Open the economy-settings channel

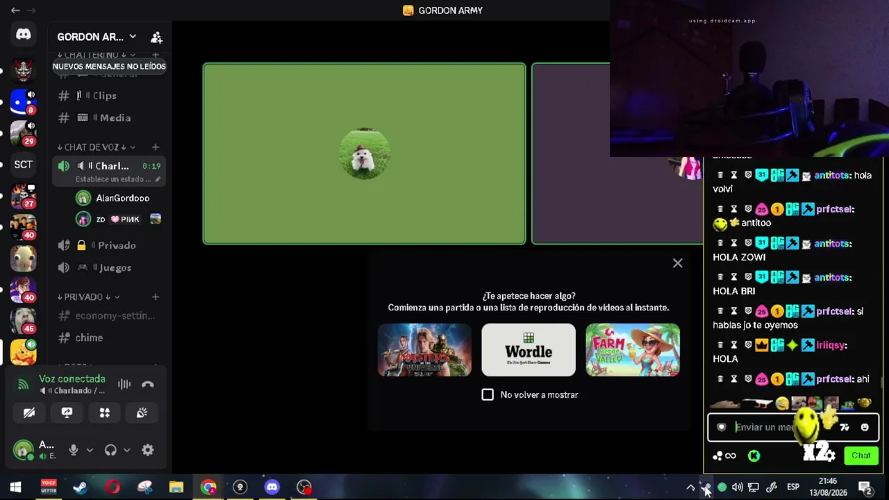pos(109,315)
